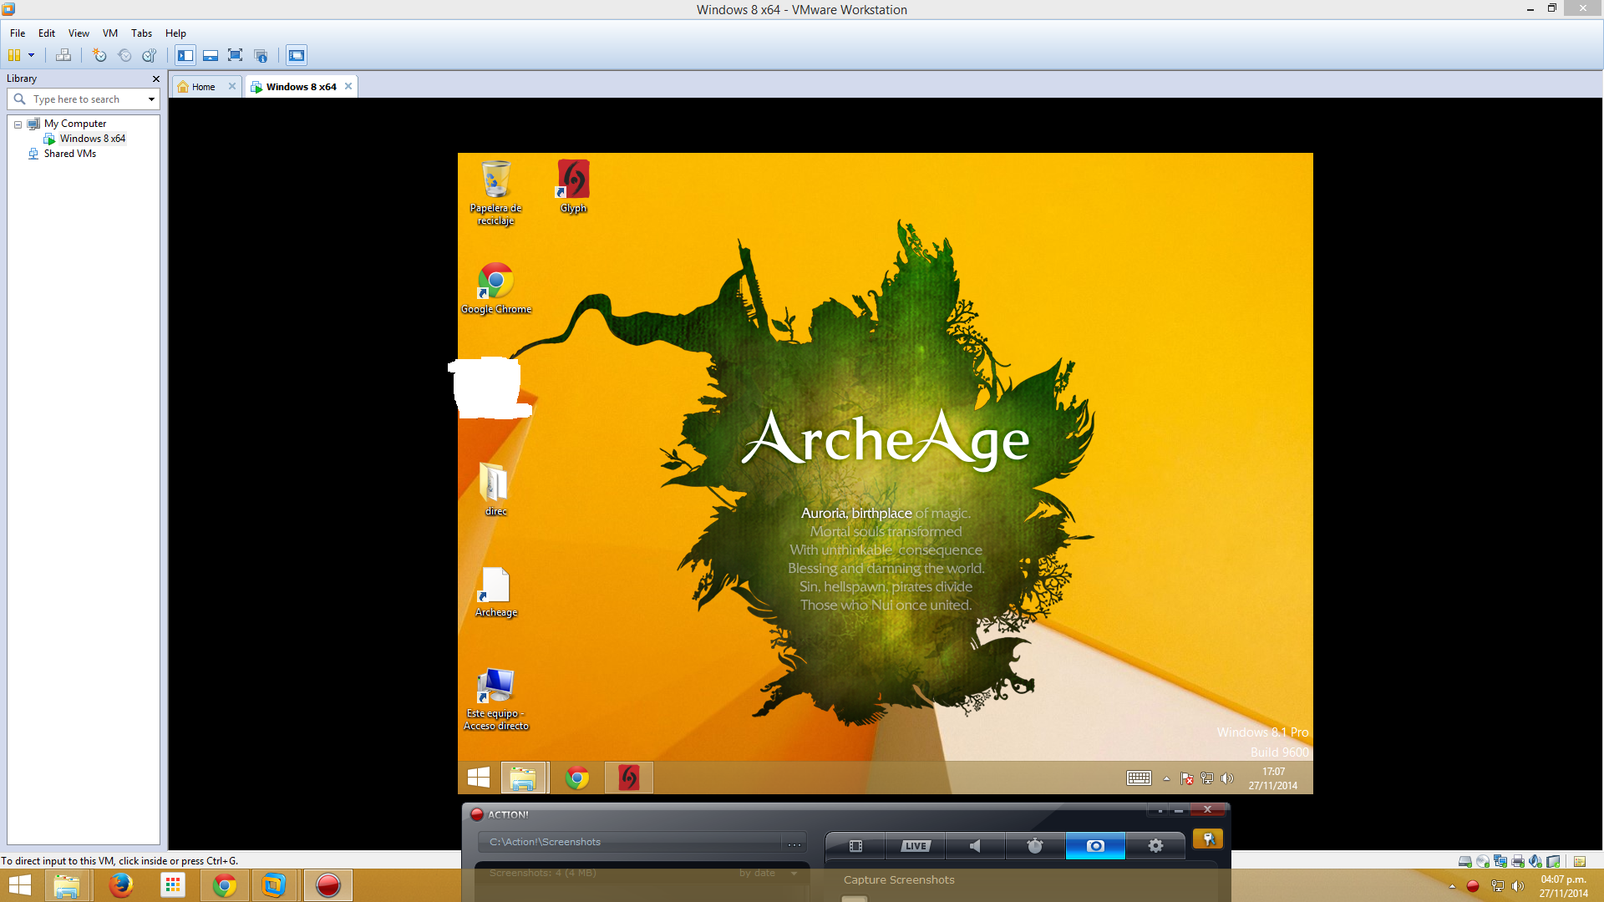Image resolution: width=1604 pixels, height=902 pixels.
Task: Open the VM menu
Action: [x=109, y=33]
